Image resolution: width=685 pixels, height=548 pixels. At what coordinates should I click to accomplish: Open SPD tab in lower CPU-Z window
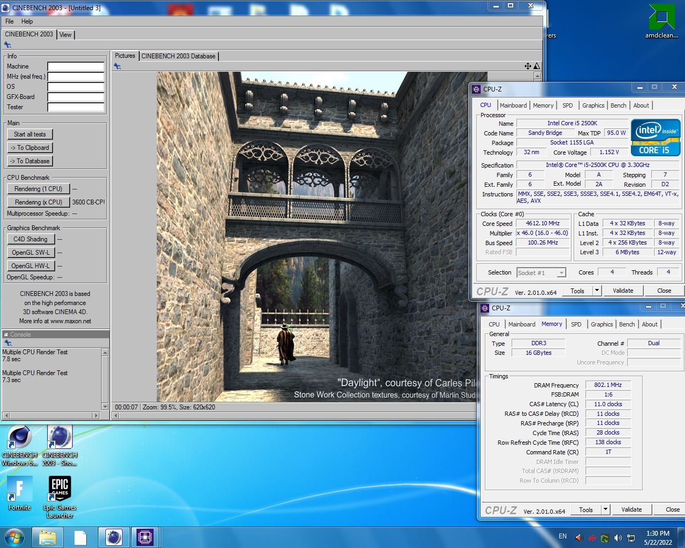point(576,324)
